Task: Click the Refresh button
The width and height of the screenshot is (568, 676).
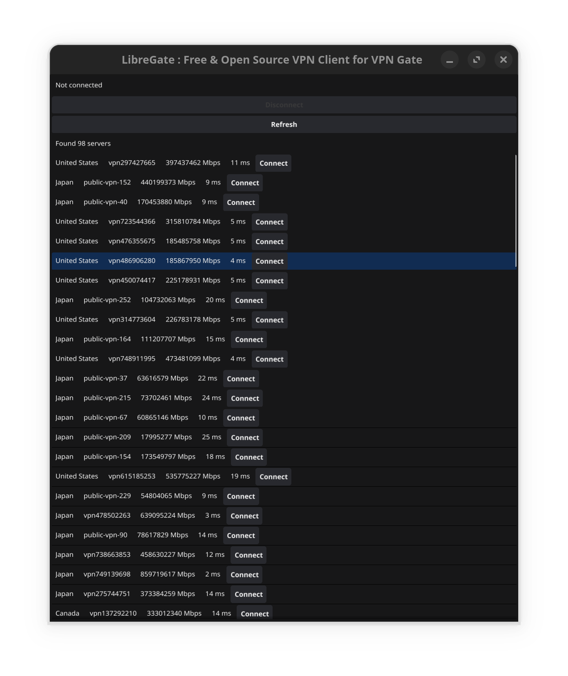Action: click(284, 124)
